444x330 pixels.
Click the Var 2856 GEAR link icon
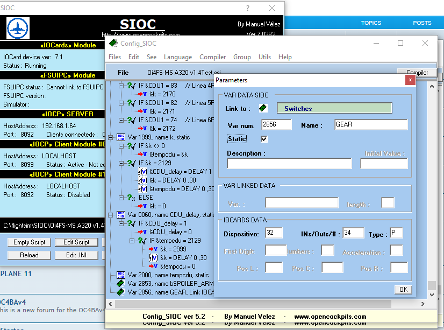click(120, 292)
